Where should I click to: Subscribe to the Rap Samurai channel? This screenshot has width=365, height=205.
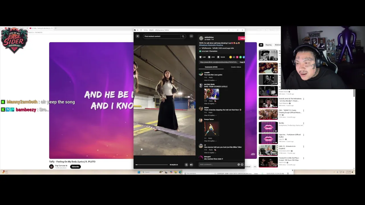75,167
